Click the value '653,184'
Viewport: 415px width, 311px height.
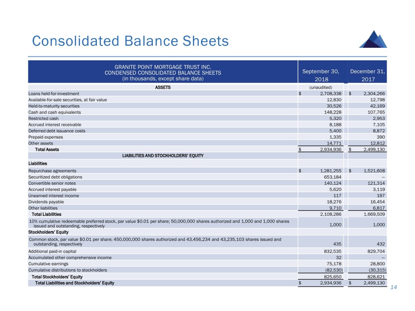point(333,177)
